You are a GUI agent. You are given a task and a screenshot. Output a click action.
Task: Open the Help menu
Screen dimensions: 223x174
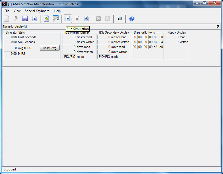[57, 11]
